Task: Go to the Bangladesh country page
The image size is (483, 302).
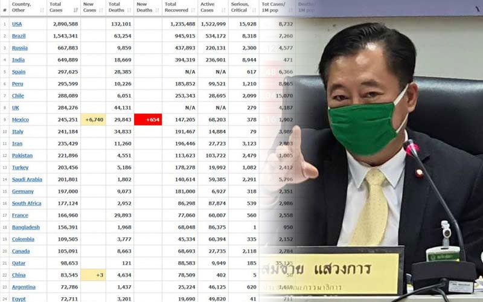Action: (26, 228)
